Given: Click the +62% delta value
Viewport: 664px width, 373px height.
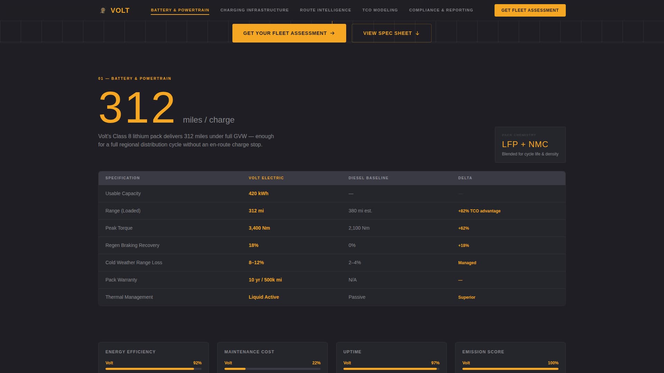Looking at the screenshot, I should pyautogui.click(x=463, y=228).
